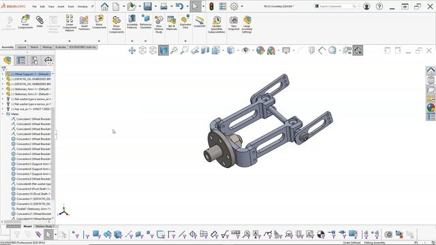This screenshot has height=245, width=436.
Task: Switch to the Evaluate tab
Action: 61,47
